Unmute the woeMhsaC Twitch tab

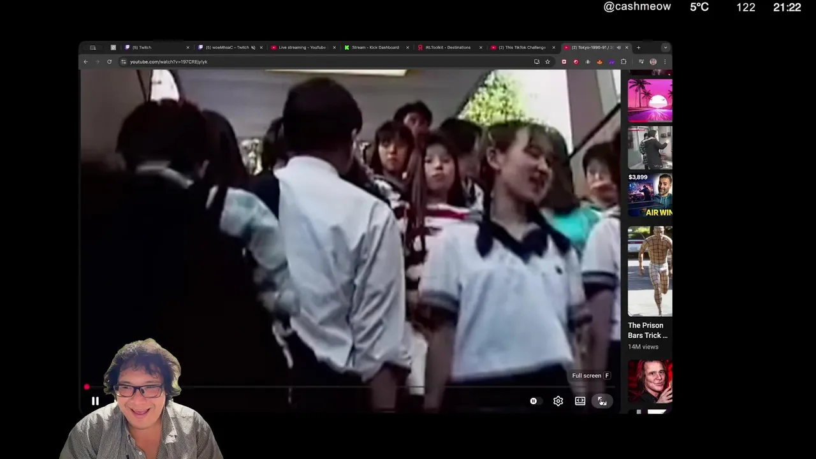pyautogui.click(x=253, y=47)
